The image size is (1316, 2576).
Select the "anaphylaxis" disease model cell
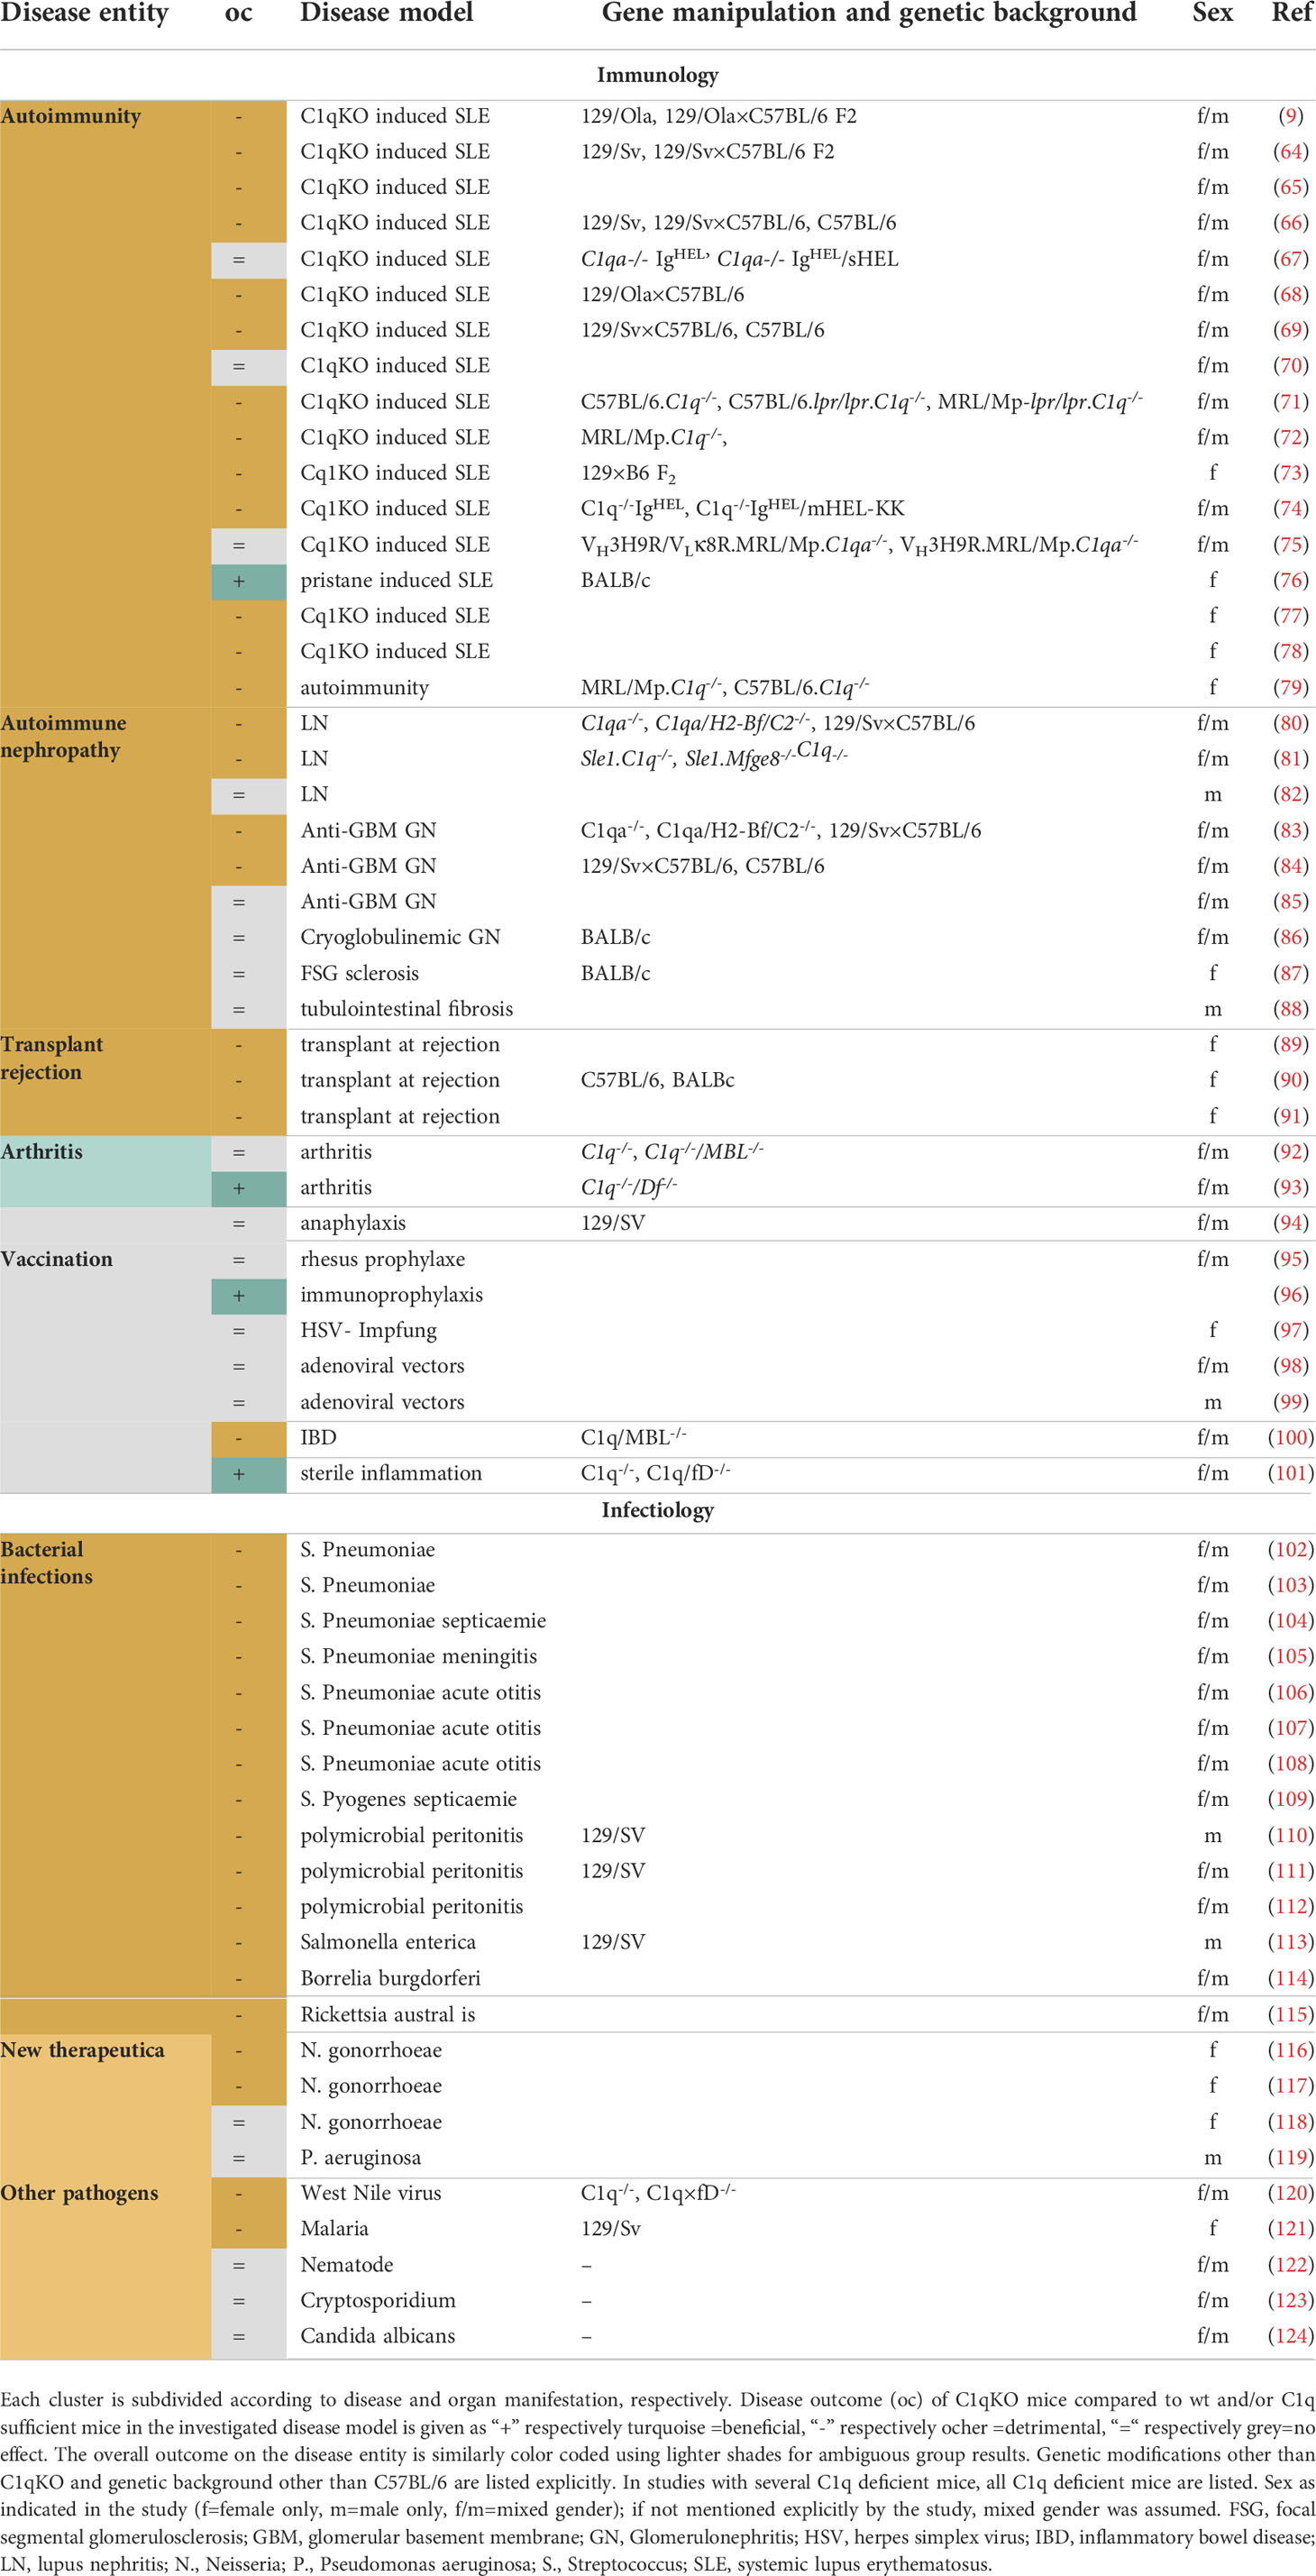point(353,1223)
